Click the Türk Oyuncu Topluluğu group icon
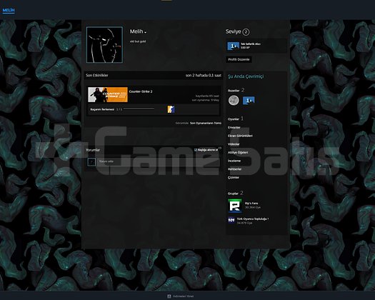This screenshot has width=375, height=300. pyautogui.click(x=231, y=219)
